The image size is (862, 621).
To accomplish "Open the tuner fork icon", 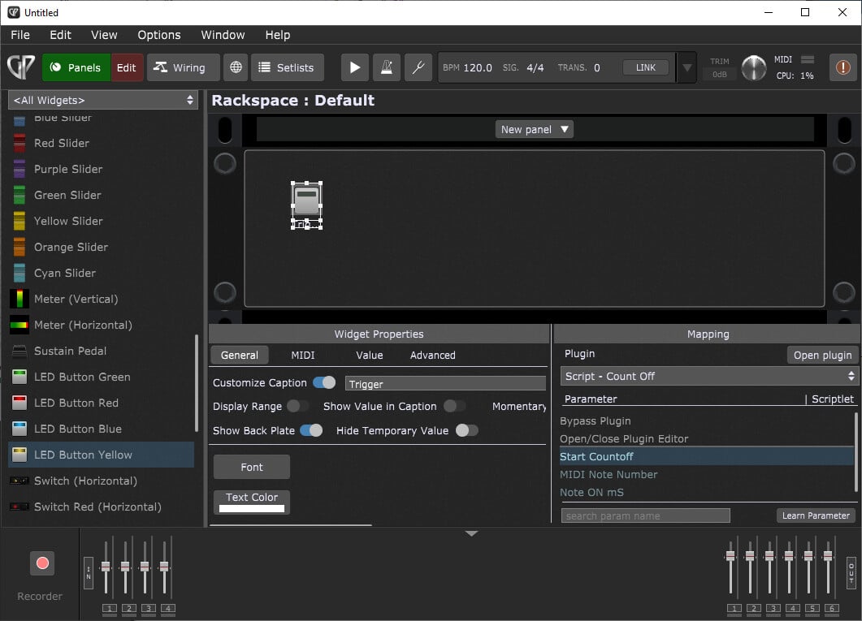I will [x=418, y=67].
